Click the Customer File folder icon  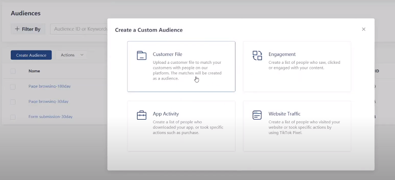coord(141,56)
